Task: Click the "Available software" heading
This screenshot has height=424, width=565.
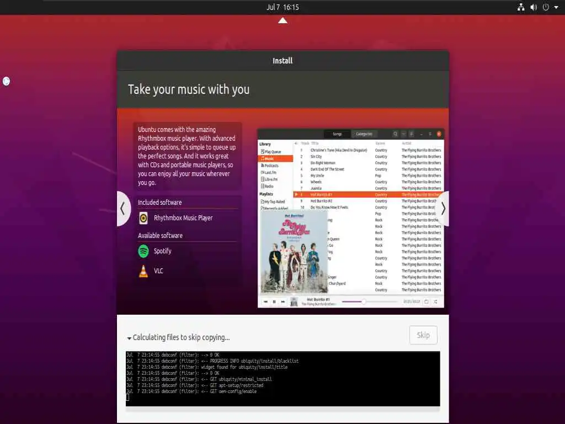Action: click(161, 235)
